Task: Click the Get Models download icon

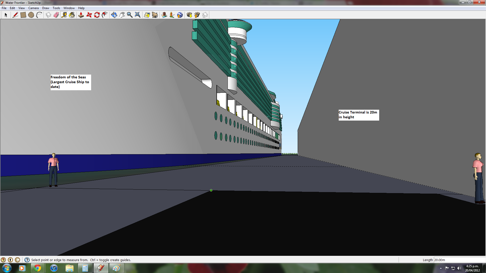Action: pos(189,15)
